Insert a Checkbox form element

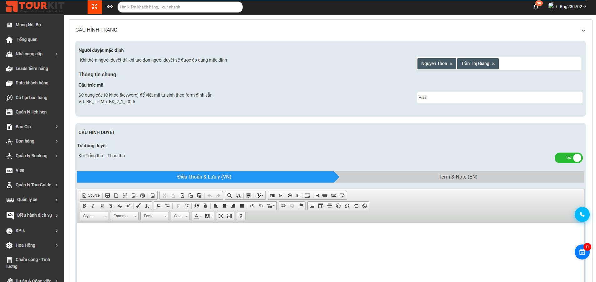point(281,195)
